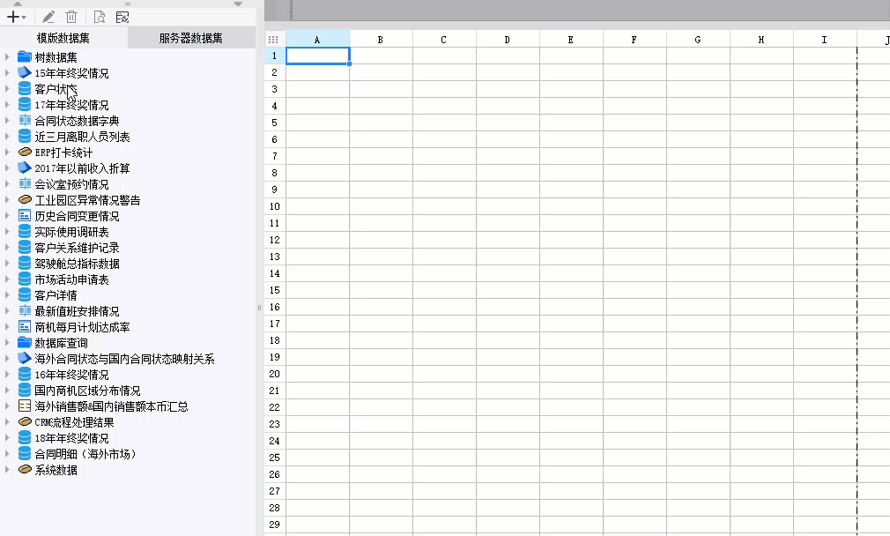Select row 5 header
Image resolution: width=890 pixels, height=536 pixels.
click(275, 123)
